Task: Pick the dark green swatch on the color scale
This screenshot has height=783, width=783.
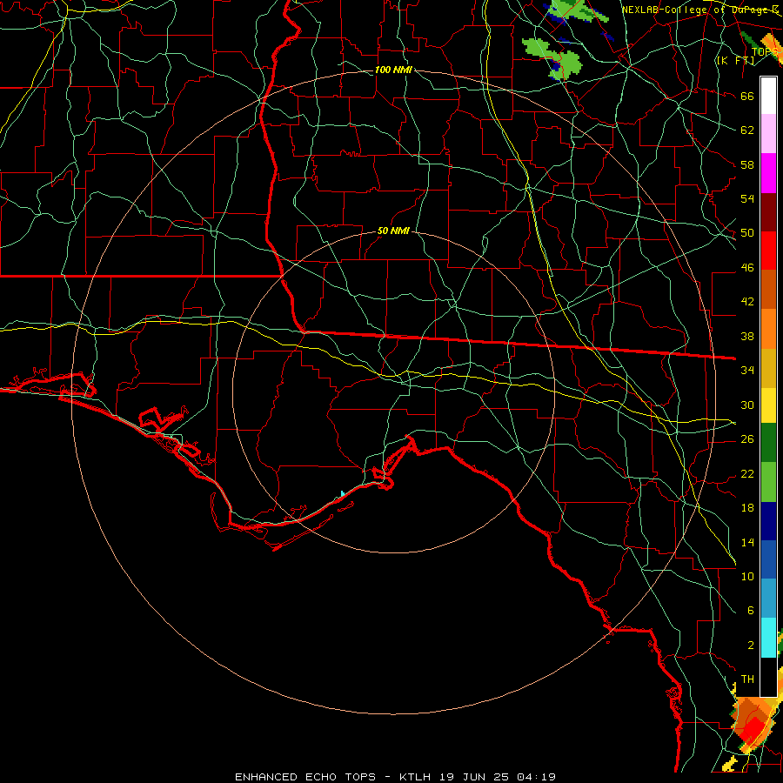Action: [x=768, y=443]
